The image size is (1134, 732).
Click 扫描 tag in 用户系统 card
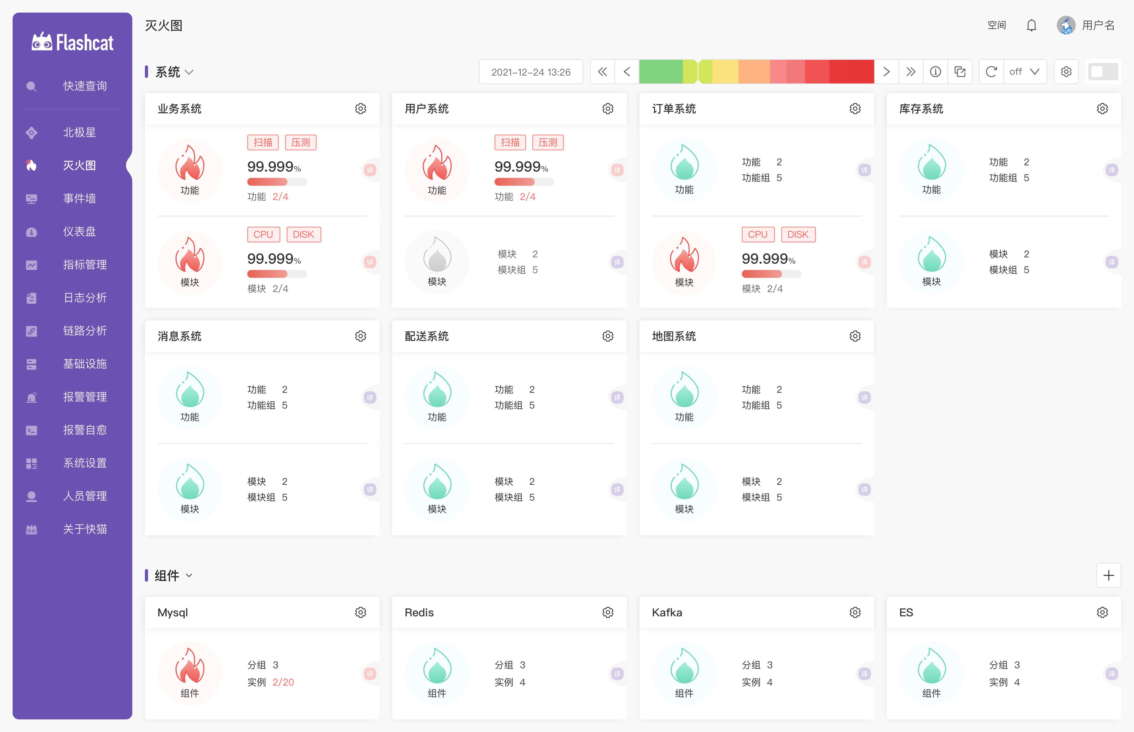pos(510,143)
